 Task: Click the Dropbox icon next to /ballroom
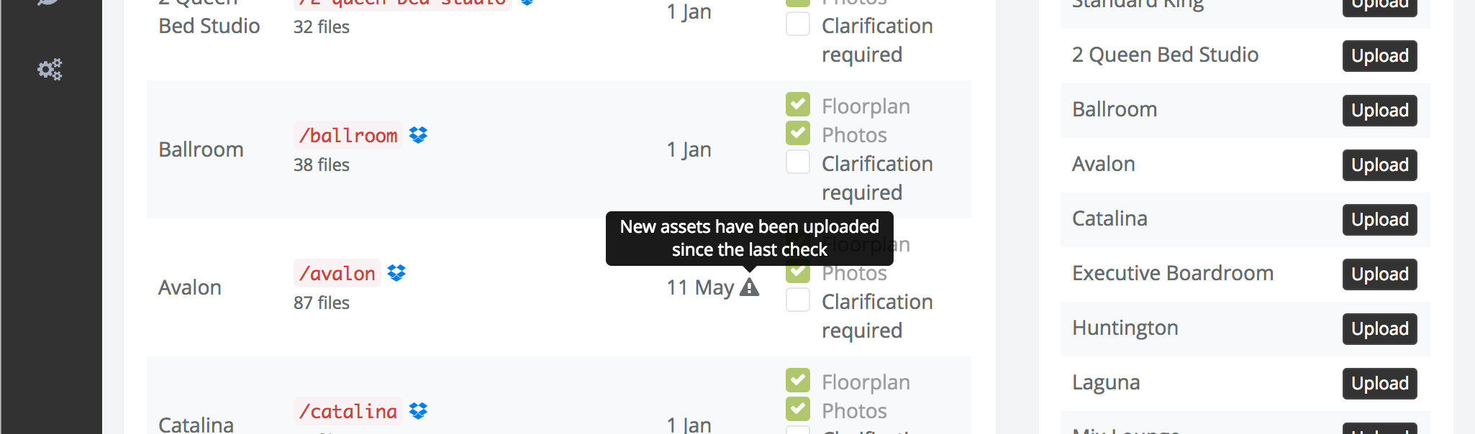418,134
